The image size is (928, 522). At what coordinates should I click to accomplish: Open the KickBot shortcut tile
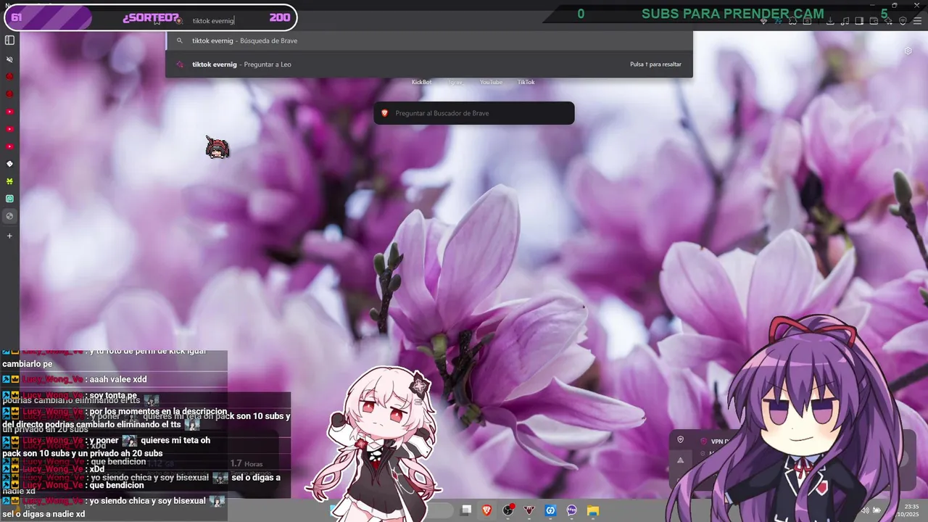pyautogui.click(x=421, y=82)
